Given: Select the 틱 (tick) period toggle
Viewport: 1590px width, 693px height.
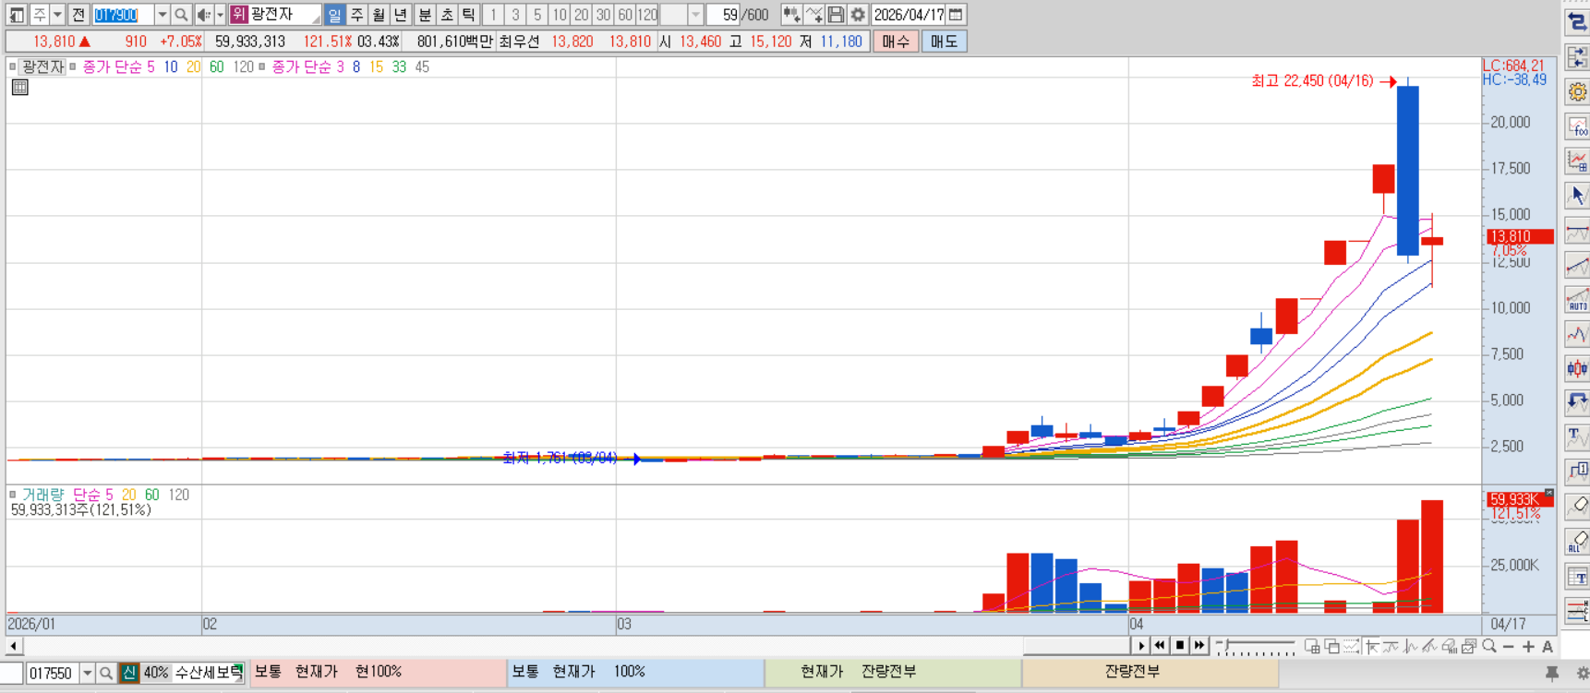Looking at the screenshot, I should tap(469, 15).
